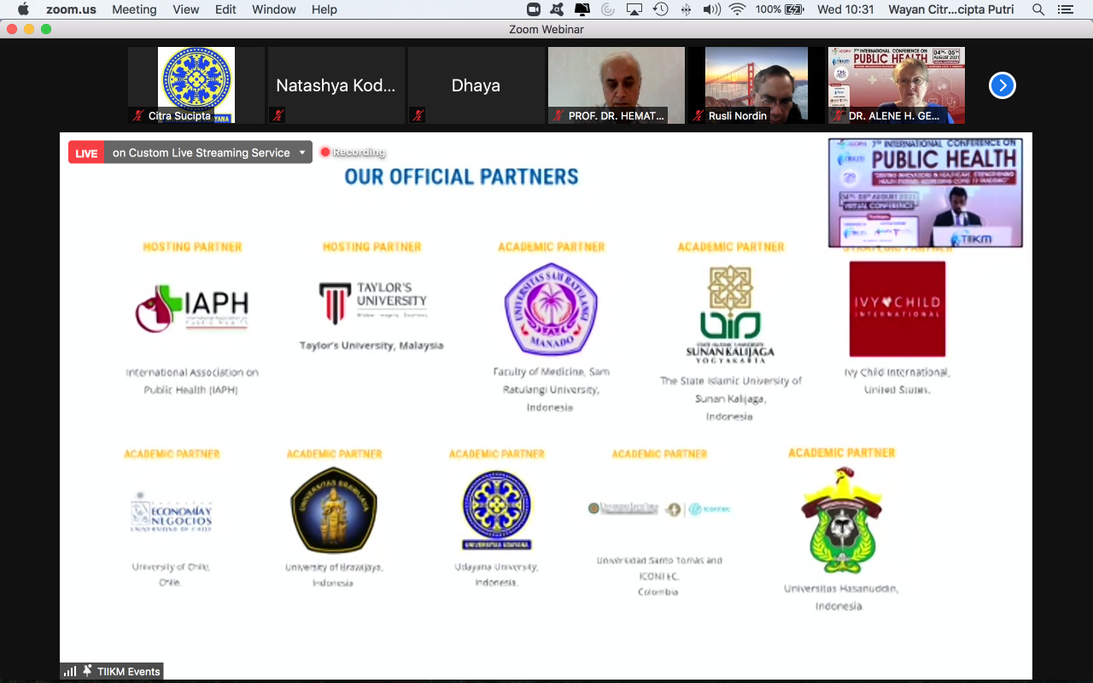Click muted mic icon on Prof. Dr. Hemat
The height and width of the screenshot is (683, 1093).
(x=558, y=115)
